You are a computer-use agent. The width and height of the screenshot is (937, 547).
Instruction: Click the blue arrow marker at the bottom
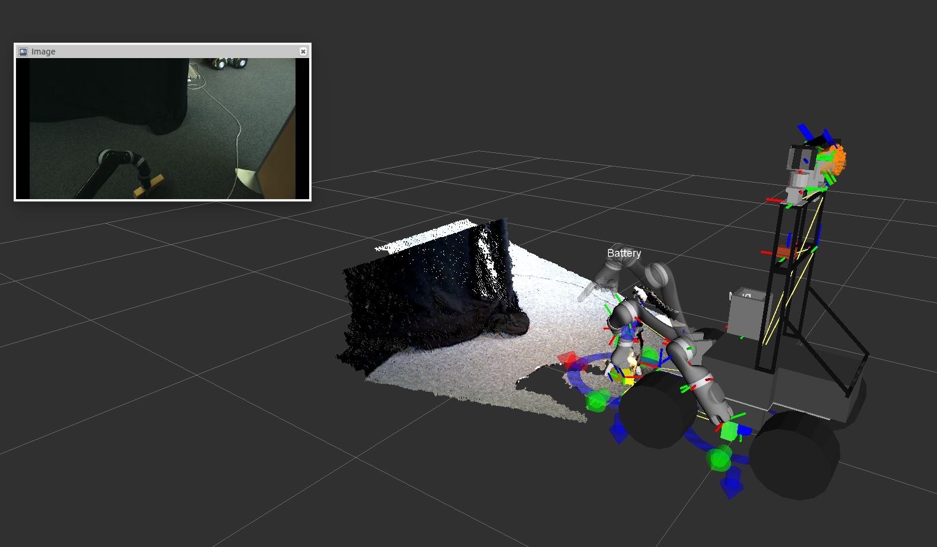pyautogui.click(x=732, y=488)
